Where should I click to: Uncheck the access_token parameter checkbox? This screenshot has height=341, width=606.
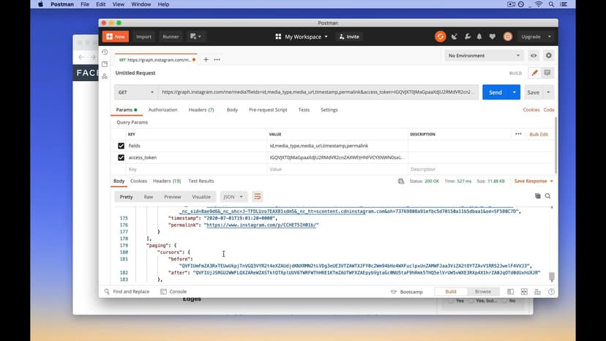(x=121, y=157)
